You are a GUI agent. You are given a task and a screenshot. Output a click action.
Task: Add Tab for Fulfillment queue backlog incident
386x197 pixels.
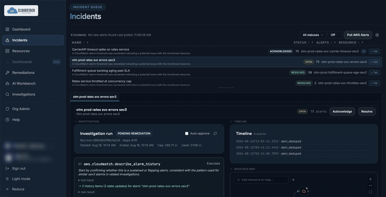pos(374,73)
